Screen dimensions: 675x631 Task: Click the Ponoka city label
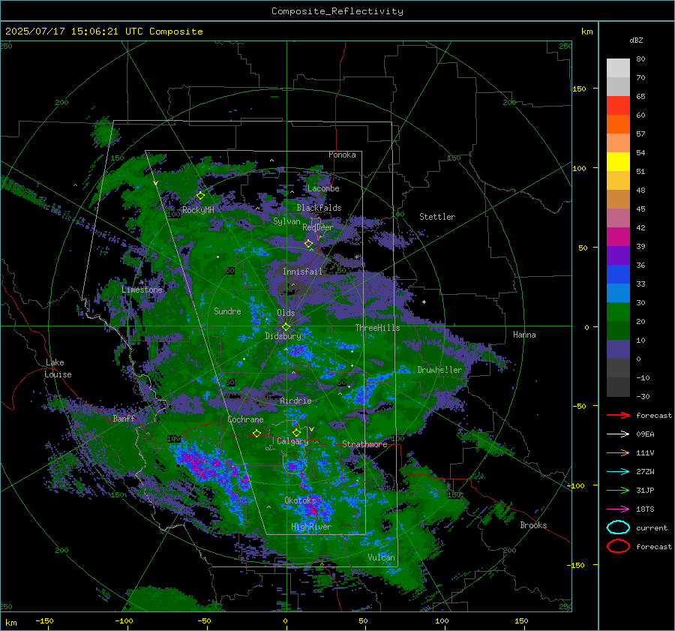coord(342,155)
